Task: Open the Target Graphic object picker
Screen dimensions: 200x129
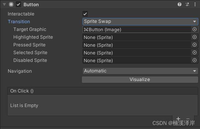Action: coord(194,29)
